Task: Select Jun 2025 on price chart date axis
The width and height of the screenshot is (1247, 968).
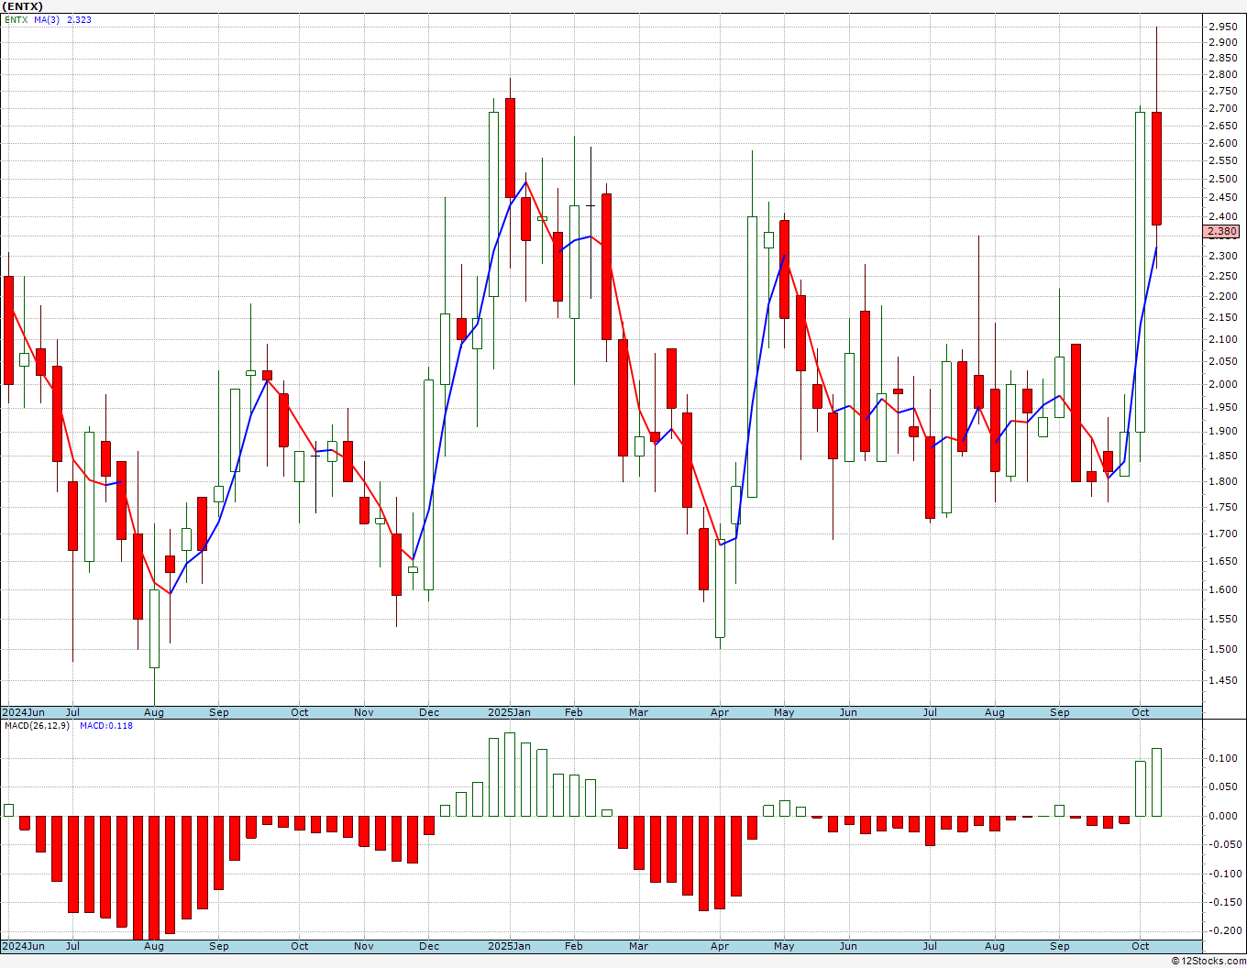Action: [x=848, y=712]
